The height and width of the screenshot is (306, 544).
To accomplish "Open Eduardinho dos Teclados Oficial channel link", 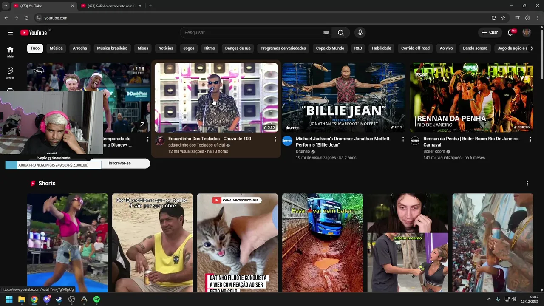I will pyautogui.click(x=196, y=145).
